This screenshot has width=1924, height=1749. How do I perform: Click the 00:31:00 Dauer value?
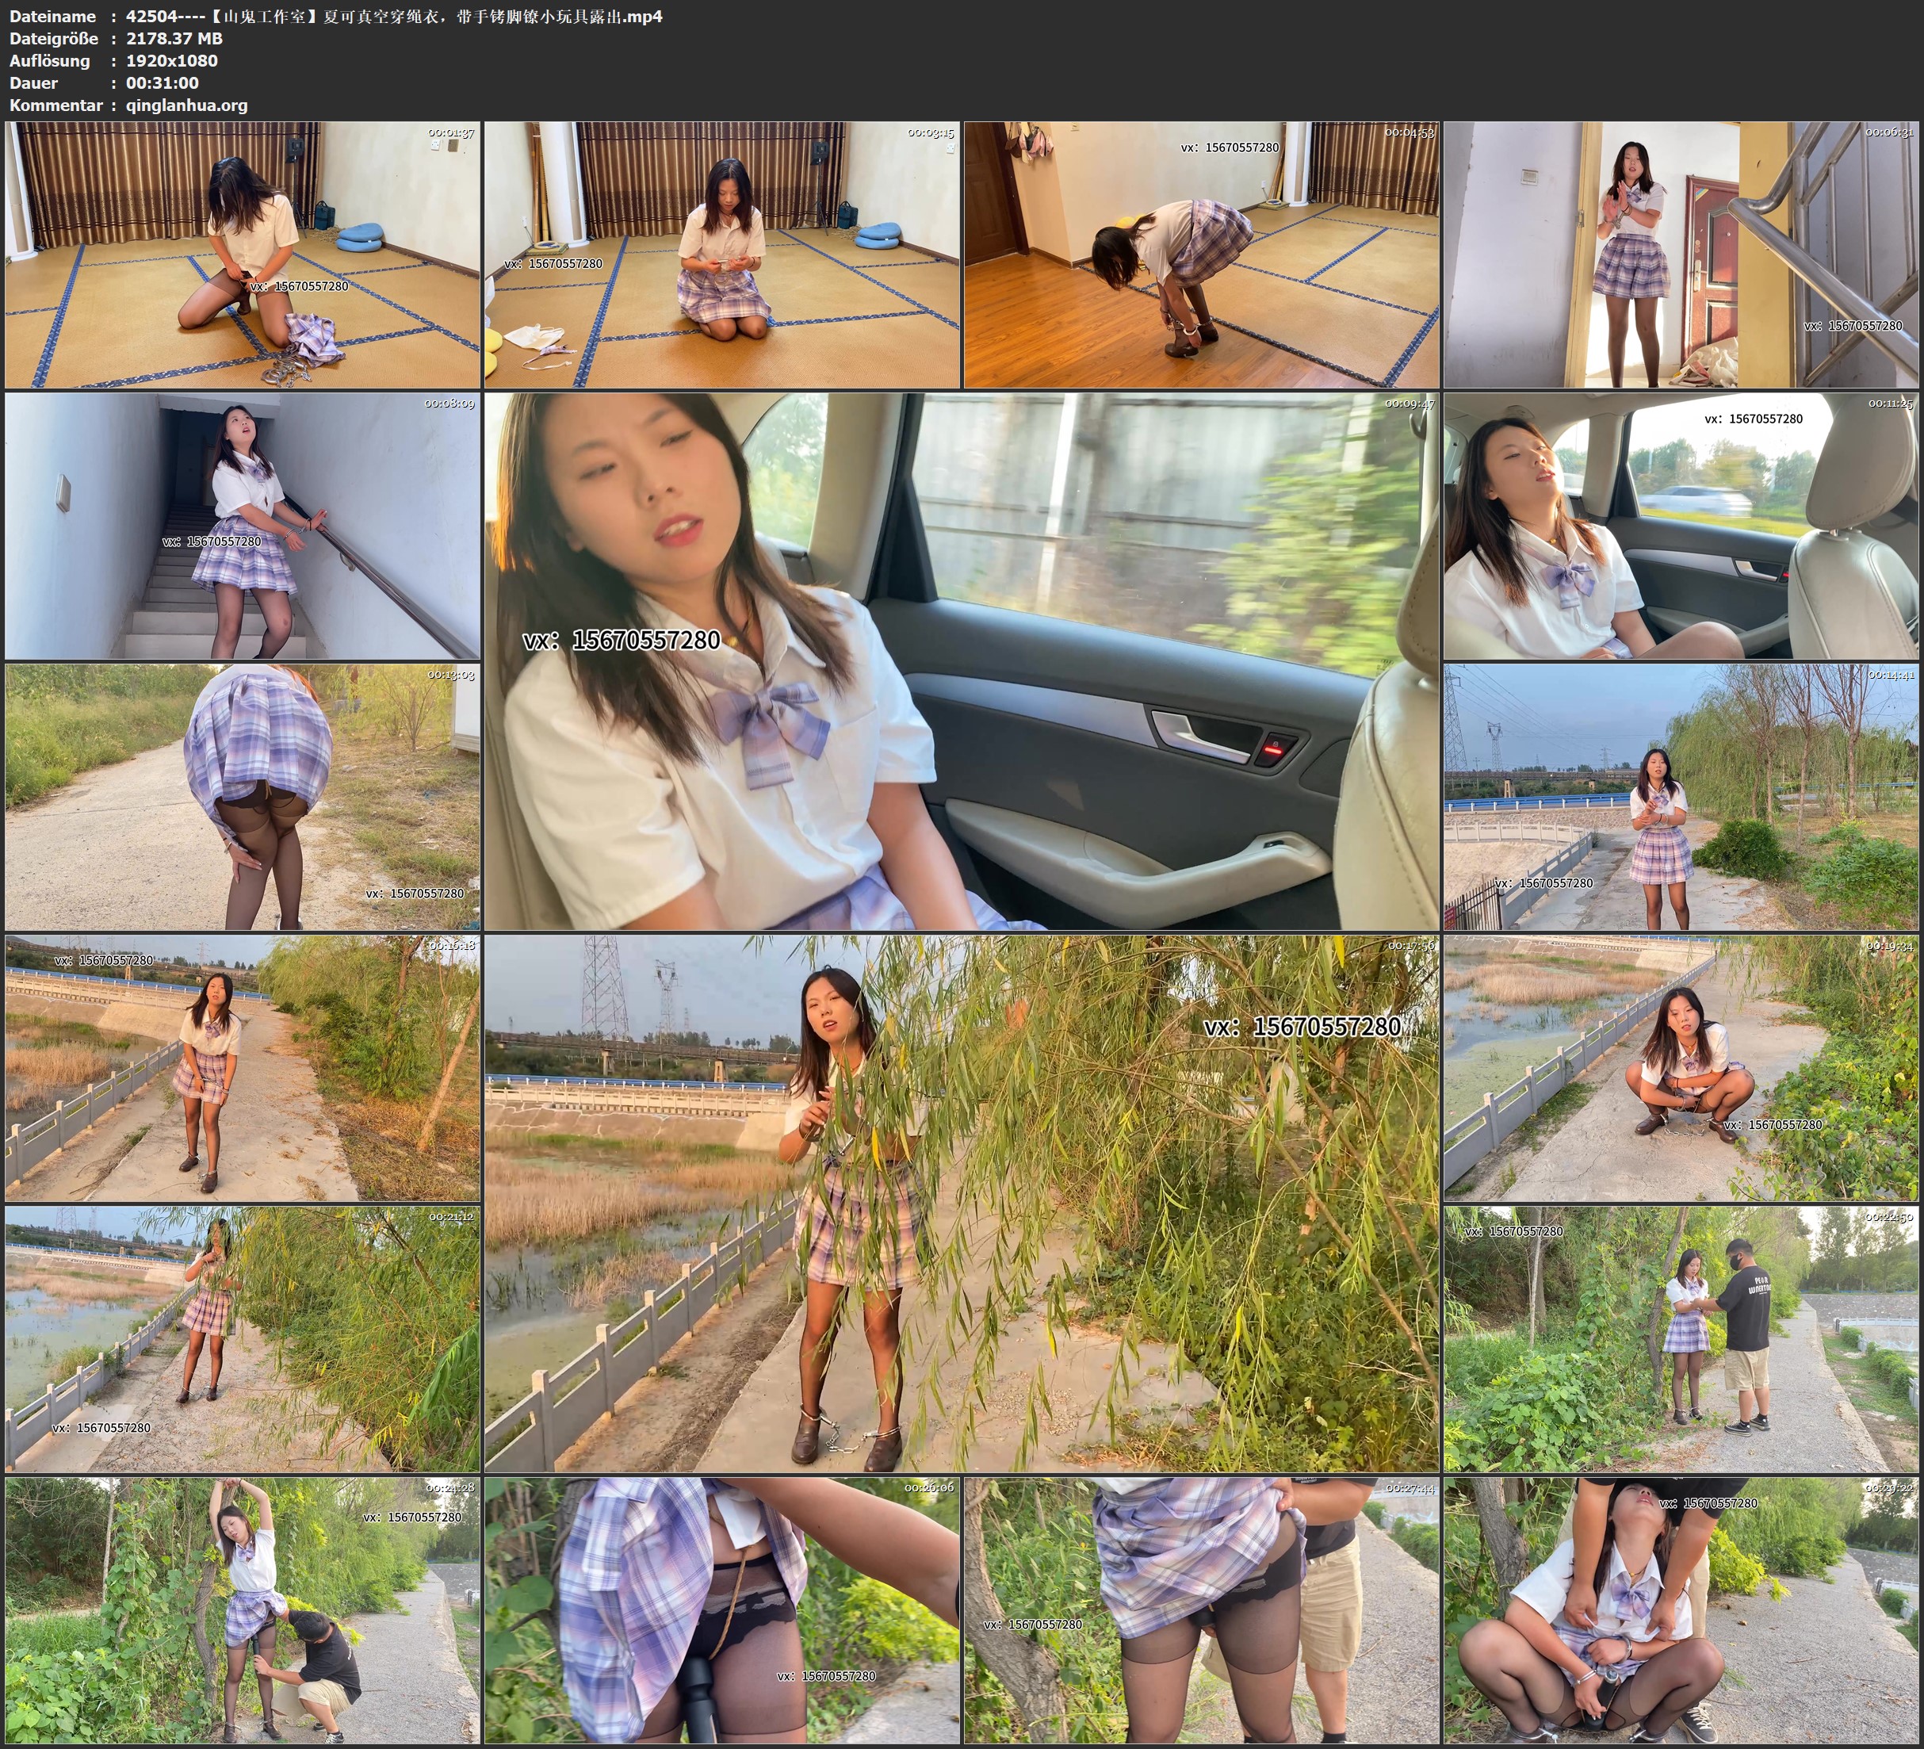pos(163,83)
